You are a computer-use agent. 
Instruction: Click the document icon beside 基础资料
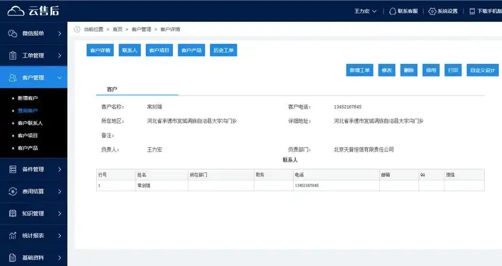click(x=12, y=257)
